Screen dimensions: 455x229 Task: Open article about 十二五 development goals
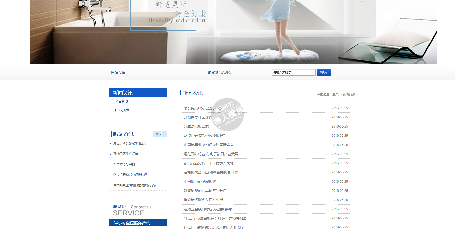click(x=215, y=218)
